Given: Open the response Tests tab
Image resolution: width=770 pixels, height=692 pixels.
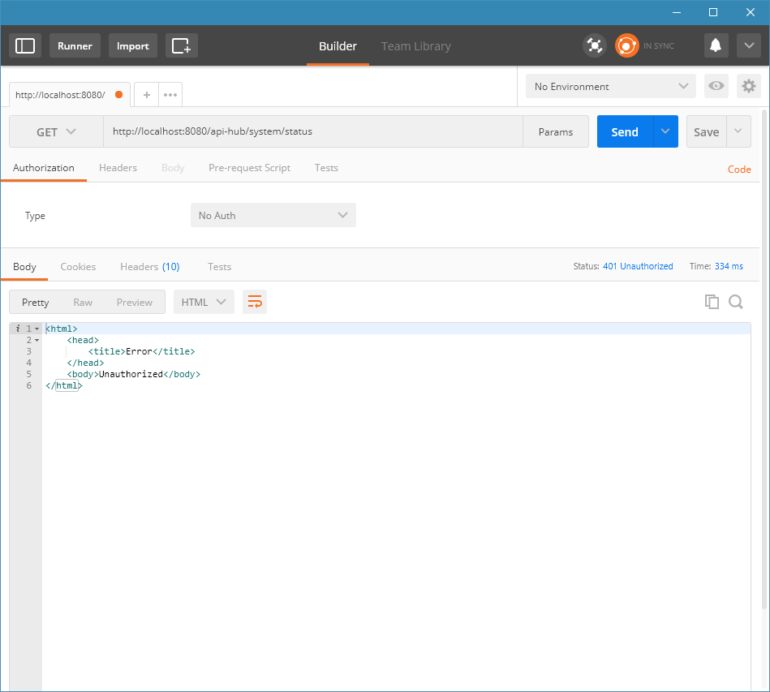Looking at the screenshot, I should (x=219, y=267).
